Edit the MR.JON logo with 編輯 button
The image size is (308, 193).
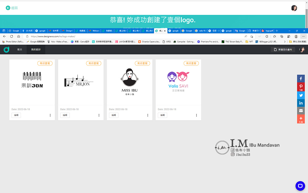pyautogui.click(x=65, y=115)
